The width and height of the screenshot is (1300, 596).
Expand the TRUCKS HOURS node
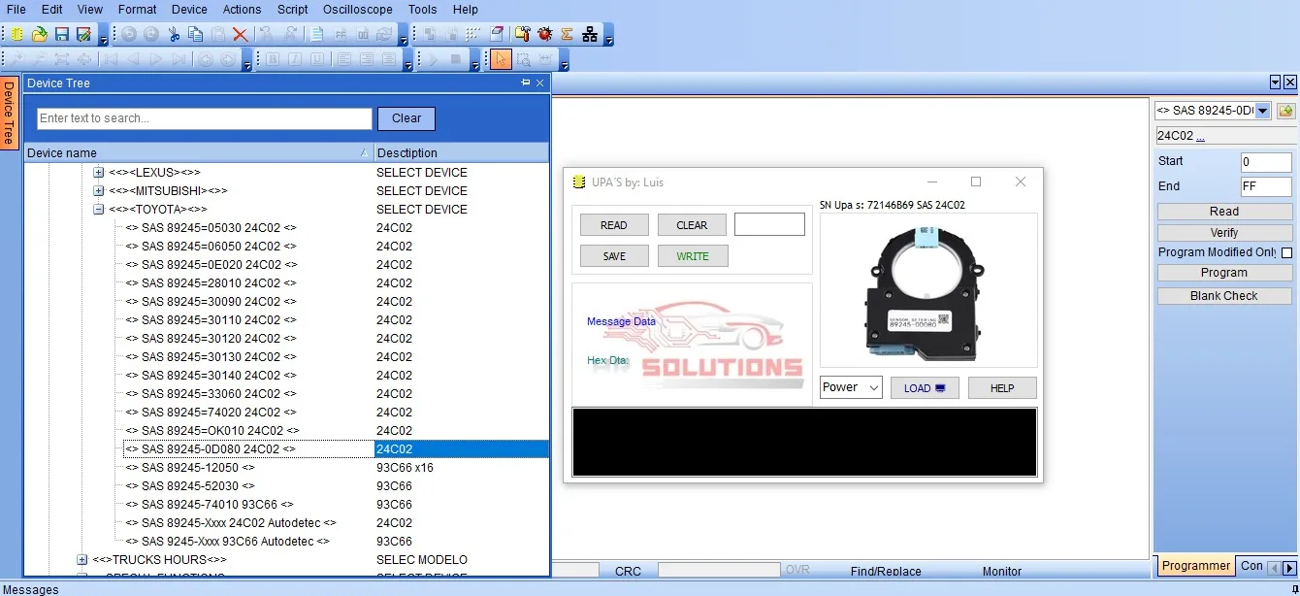[x=82, y=559]
